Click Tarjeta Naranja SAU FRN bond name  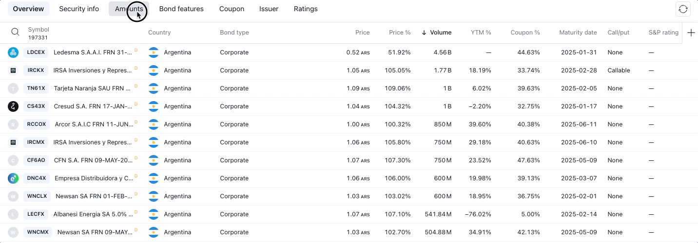tap(93, 88)
